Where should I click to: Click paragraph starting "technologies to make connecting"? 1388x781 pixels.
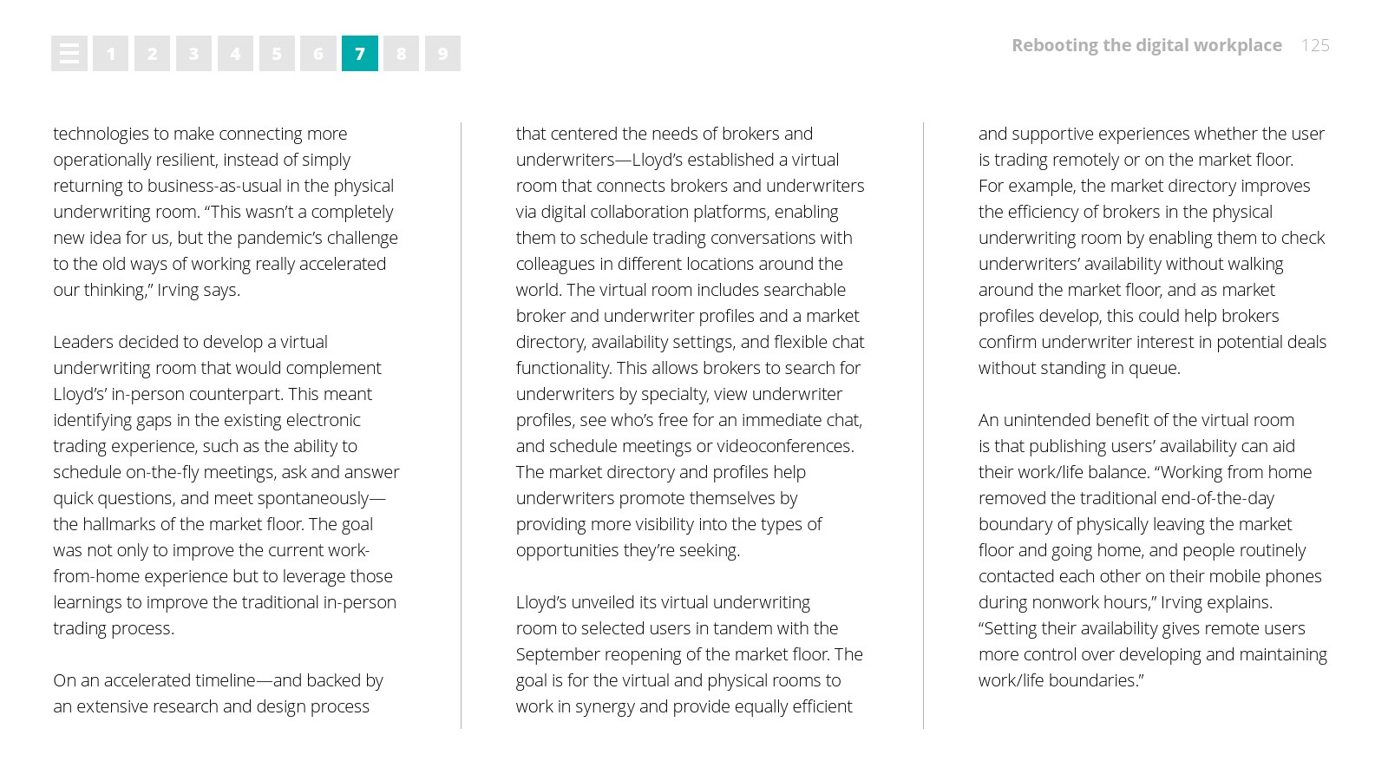click(x=225, y=212)
